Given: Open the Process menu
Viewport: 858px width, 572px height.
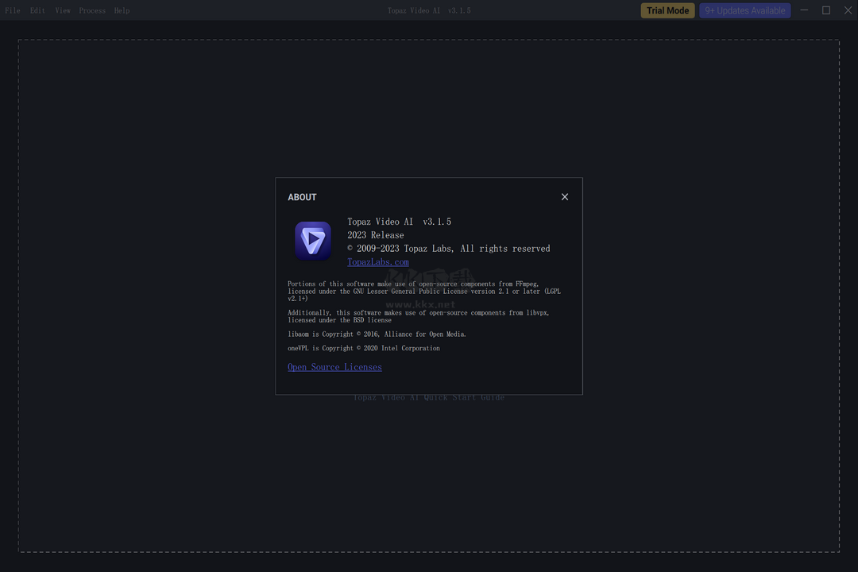Looking at the screenshot, I should point(92,10).
